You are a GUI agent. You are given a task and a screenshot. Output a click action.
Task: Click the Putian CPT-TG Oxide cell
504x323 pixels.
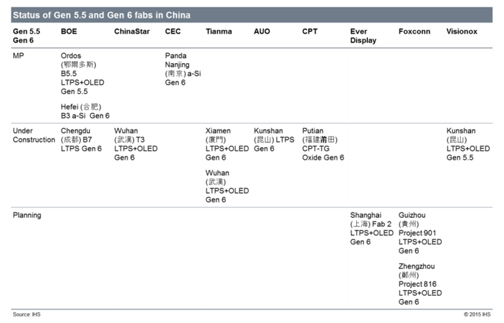pyautogui.click(x=323, y=144)
